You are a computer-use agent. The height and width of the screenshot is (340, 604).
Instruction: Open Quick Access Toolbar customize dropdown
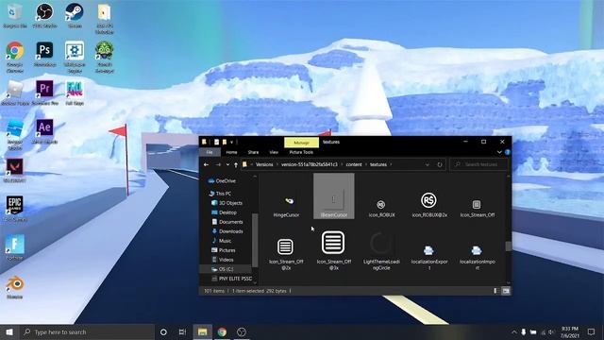pos(231,143)
